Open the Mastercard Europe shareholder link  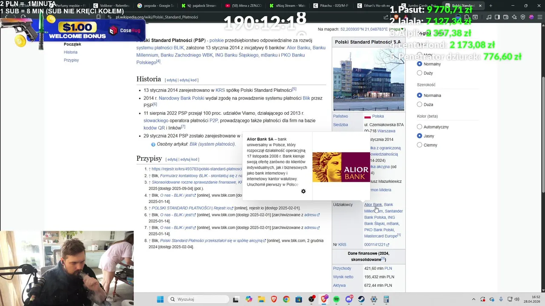(380, 236)
